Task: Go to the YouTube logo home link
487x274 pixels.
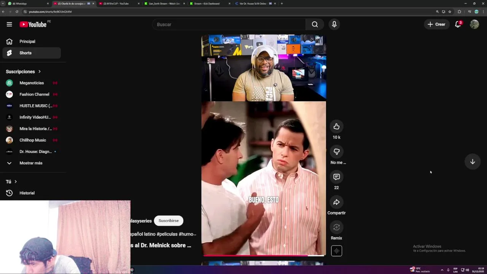Action: click(33, 24)
